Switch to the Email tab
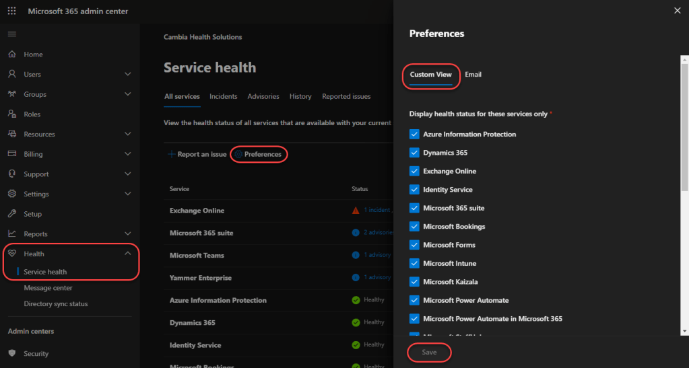 coord(473,75)
